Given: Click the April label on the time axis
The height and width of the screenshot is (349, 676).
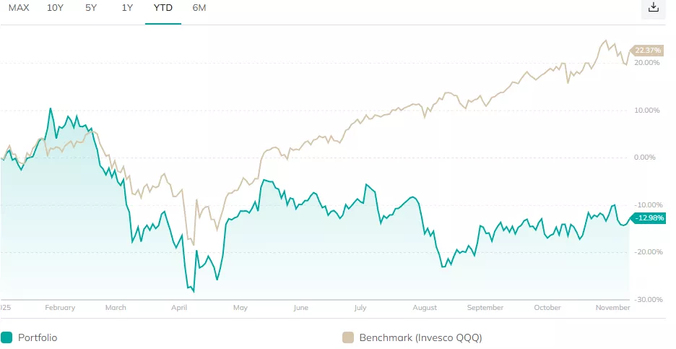Looking at the screenshot, I should [x=179, y=308].
